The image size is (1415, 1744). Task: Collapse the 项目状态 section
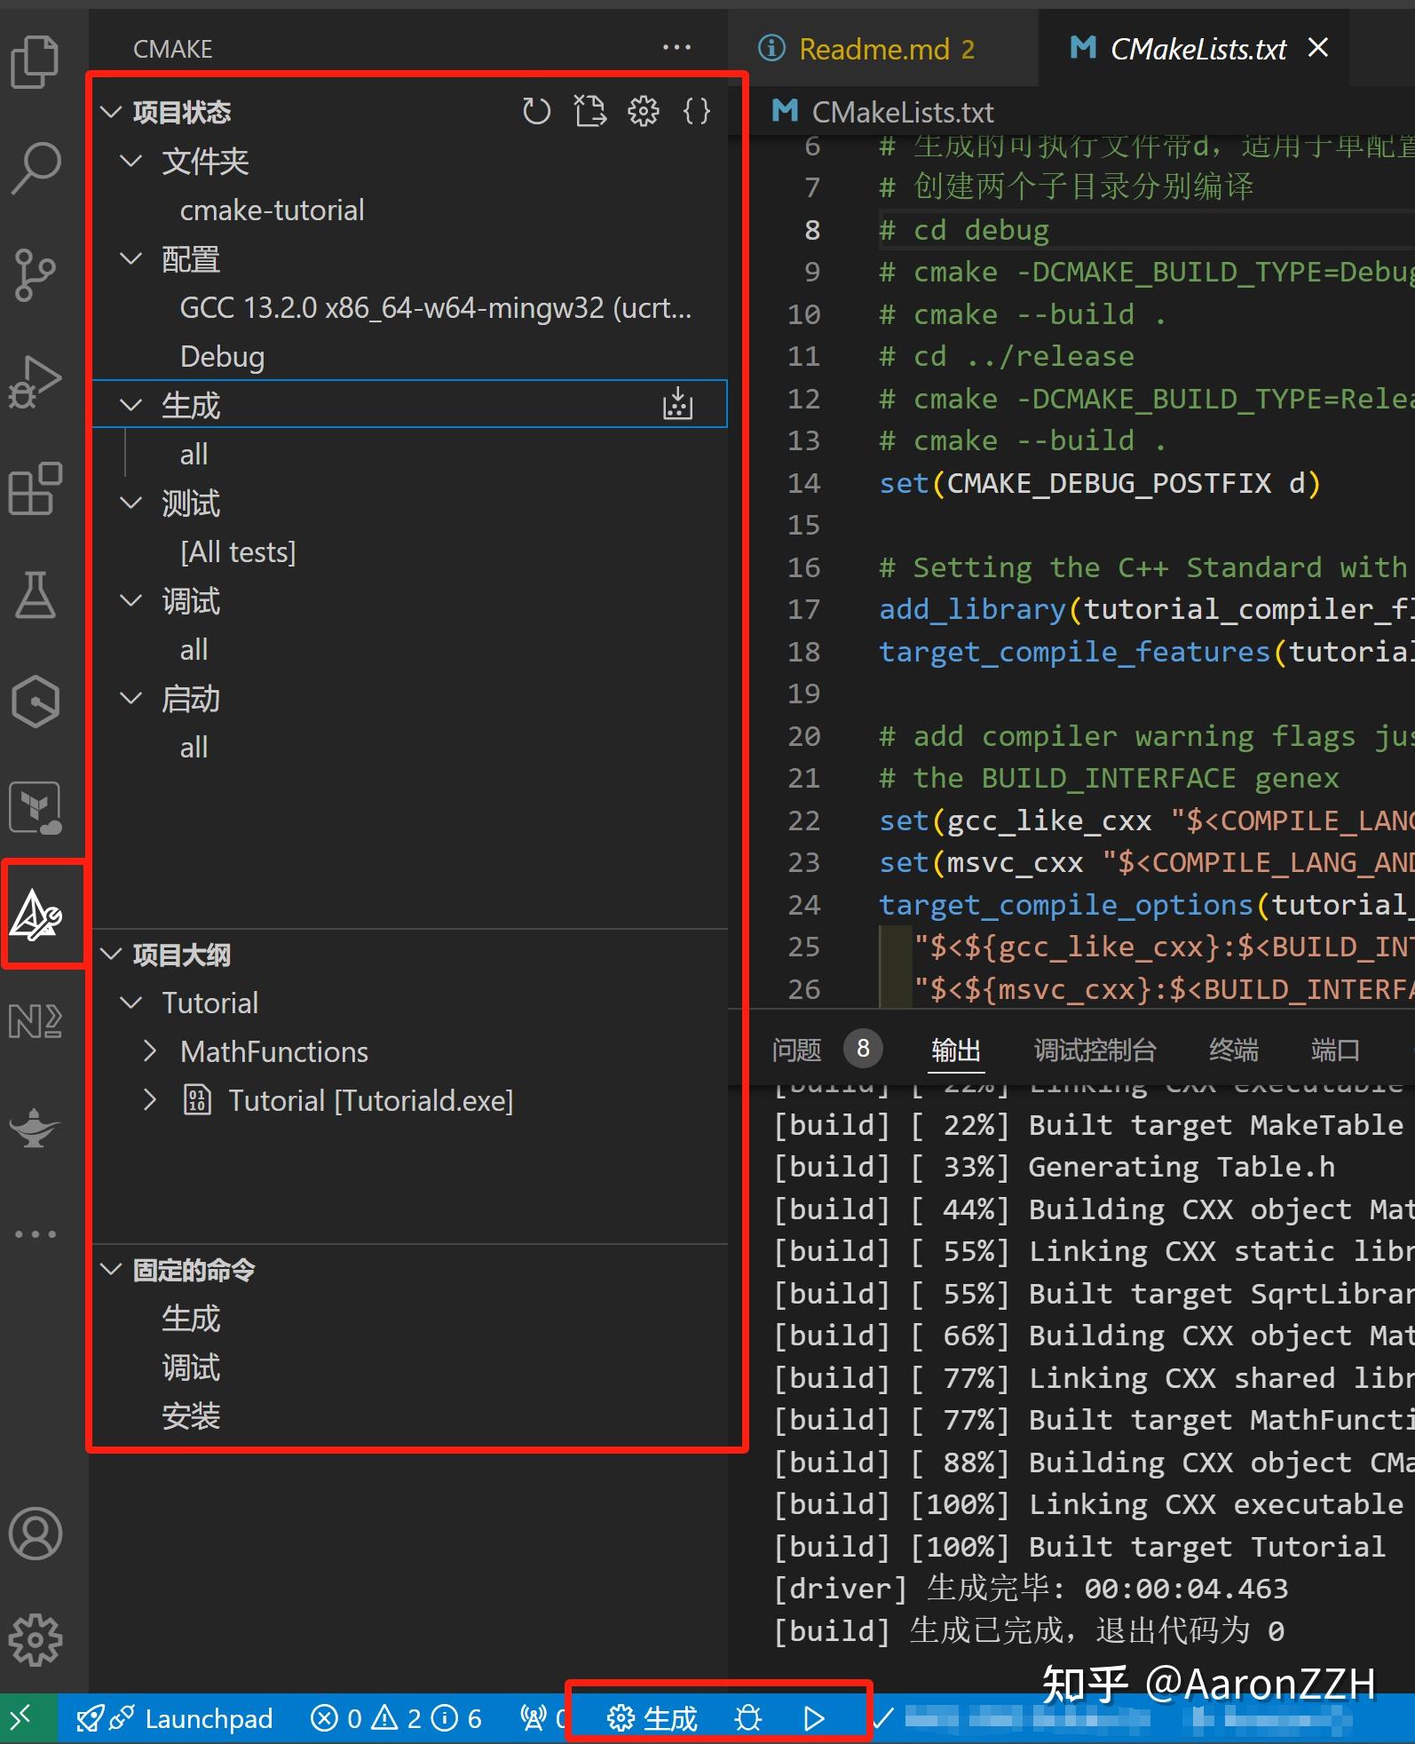pyautogui.click(x=111, y=112)
